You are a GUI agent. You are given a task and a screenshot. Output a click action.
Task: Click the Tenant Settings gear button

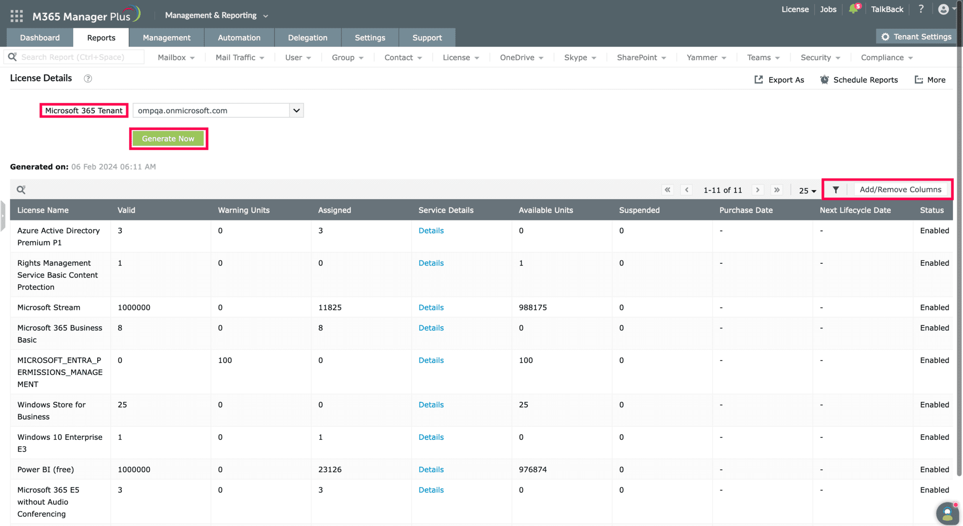916,37
